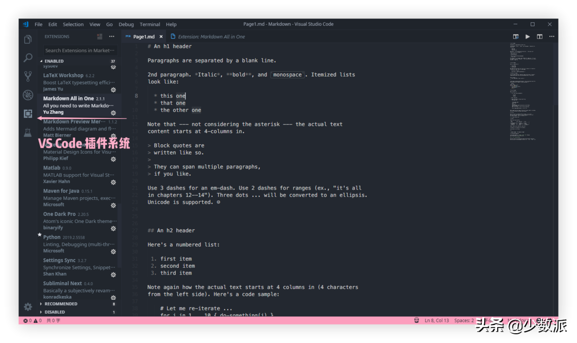Screen dimensions: 577x343
Task: Open manage gear for Markdown All in One
Action: [113, 113]
